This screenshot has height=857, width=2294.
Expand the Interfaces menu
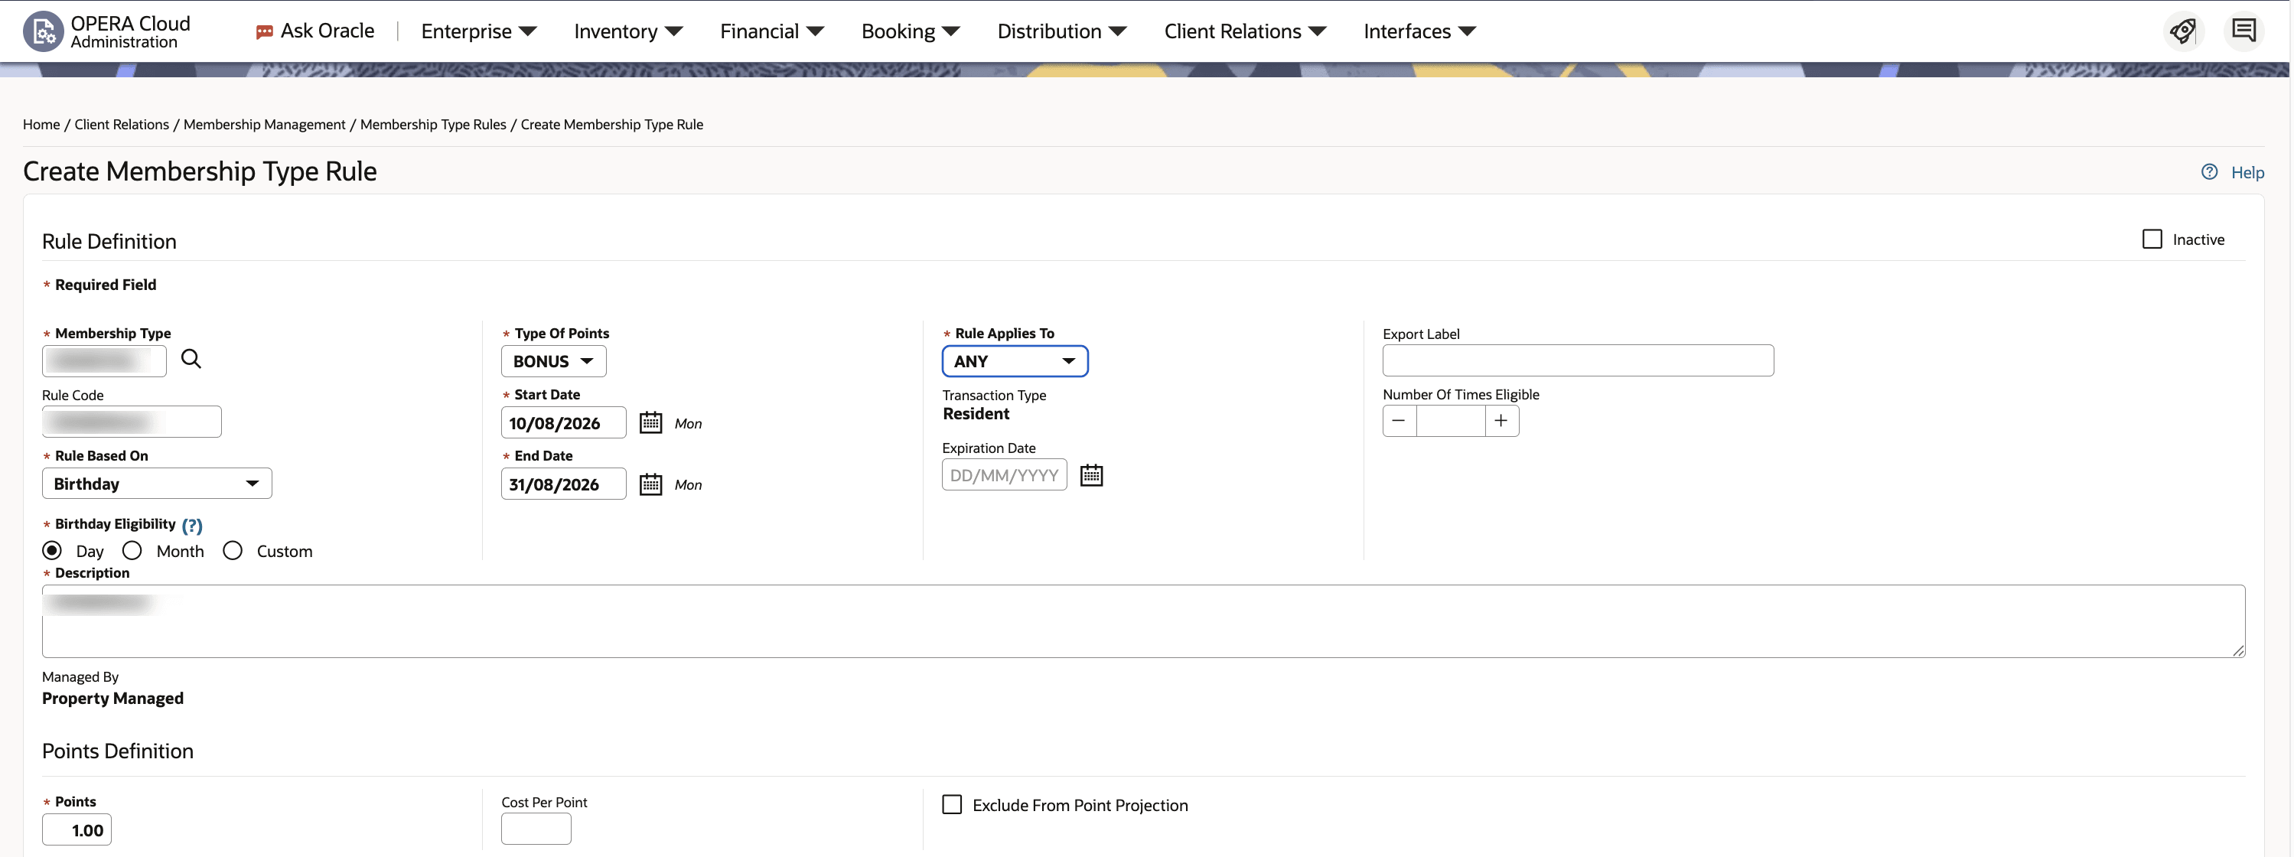click(x=1419, y=31)
